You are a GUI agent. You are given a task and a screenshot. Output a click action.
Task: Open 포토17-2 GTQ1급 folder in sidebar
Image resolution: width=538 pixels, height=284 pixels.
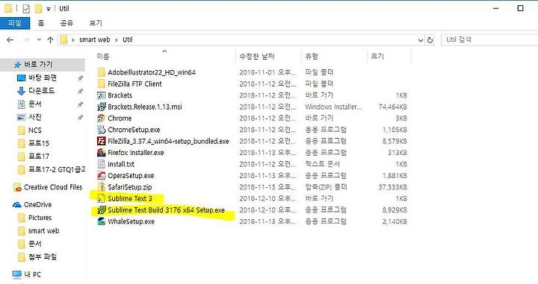pyautogui.click(x=57, y=169)
